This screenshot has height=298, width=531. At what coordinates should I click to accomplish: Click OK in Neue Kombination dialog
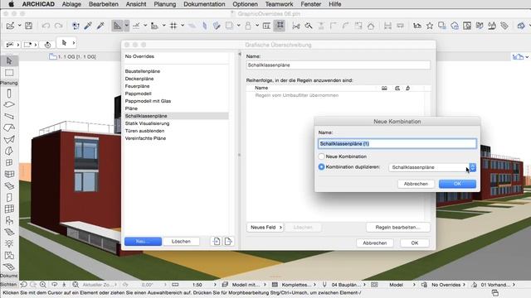coord(457,184)
